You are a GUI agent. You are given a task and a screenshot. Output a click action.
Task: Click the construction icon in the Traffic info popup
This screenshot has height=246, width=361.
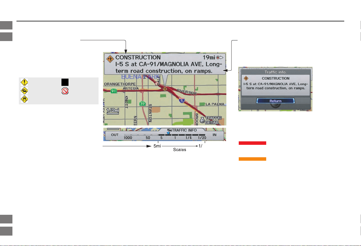click(x=246, y=78)
